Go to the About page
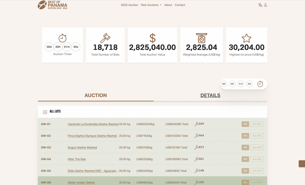Screen dimensions: 305x185 (x=168, y=5)
